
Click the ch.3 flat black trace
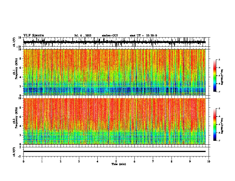[x=115, y=151]
